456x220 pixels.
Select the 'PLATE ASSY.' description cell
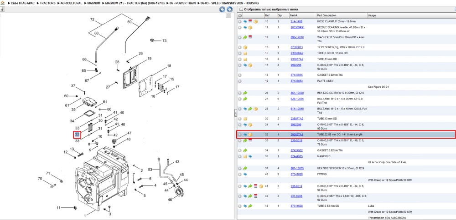326,81
